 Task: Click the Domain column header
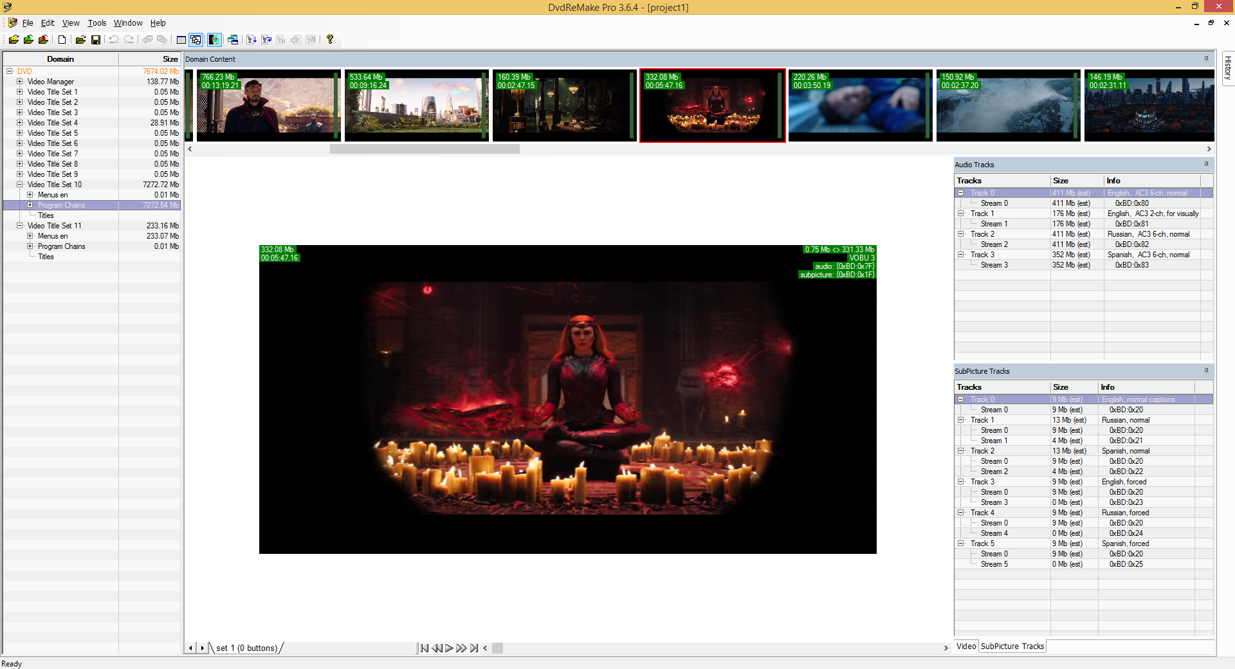point(60,59)
